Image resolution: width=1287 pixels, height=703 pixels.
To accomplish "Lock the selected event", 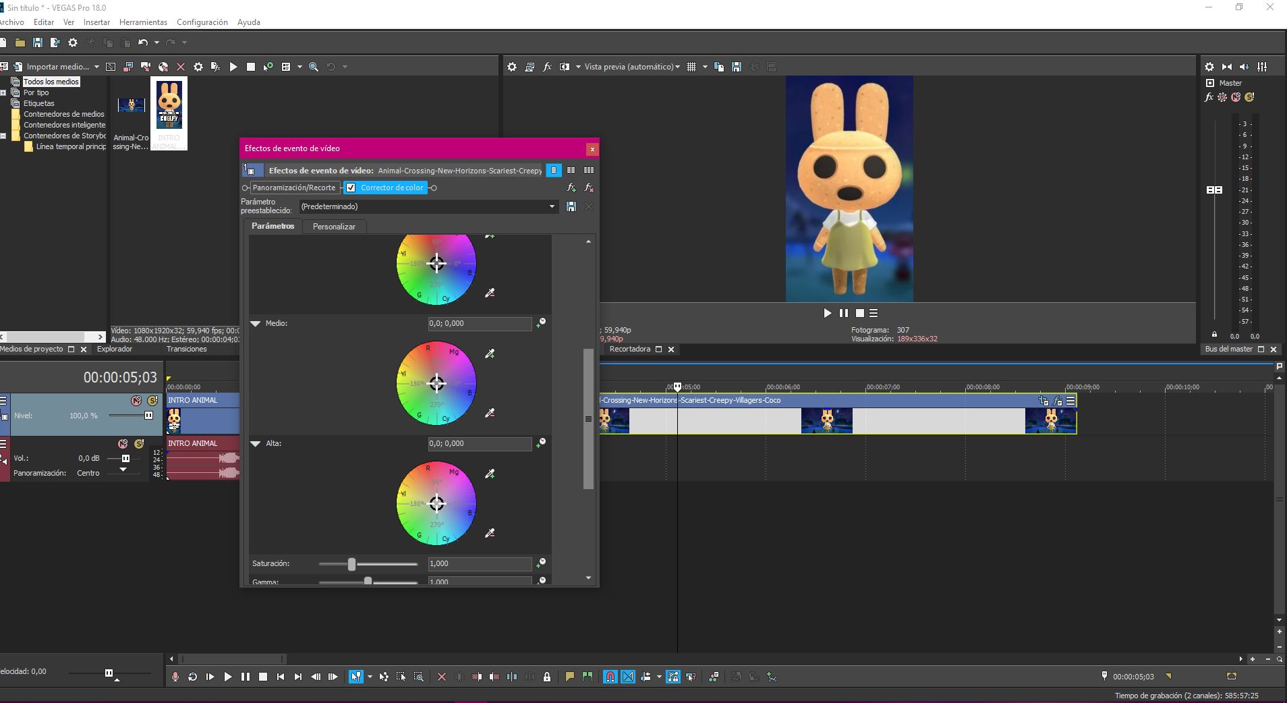I will (x=547, y=677).
